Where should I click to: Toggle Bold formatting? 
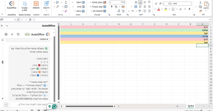coord(189,9)
